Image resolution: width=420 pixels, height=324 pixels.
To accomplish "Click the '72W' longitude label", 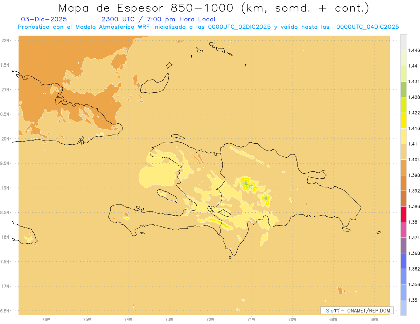I will [210, 319].
